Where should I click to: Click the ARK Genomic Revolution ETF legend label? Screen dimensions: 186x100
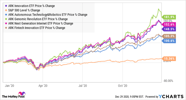(x=38, y=19)
